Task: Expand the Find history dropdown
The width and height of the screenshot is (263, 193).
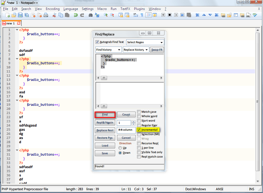Action: pos(108,50)
